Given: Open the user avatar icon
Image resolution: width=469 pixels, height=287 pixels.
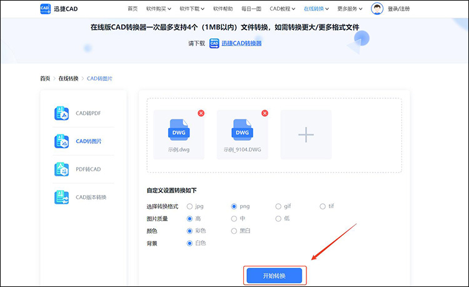Looking at the screenshot, I should click(x=377, y=9).
